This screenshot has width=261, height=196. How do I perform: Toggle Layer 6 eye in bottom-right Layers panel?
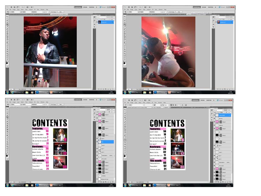[x=214, y=145]
